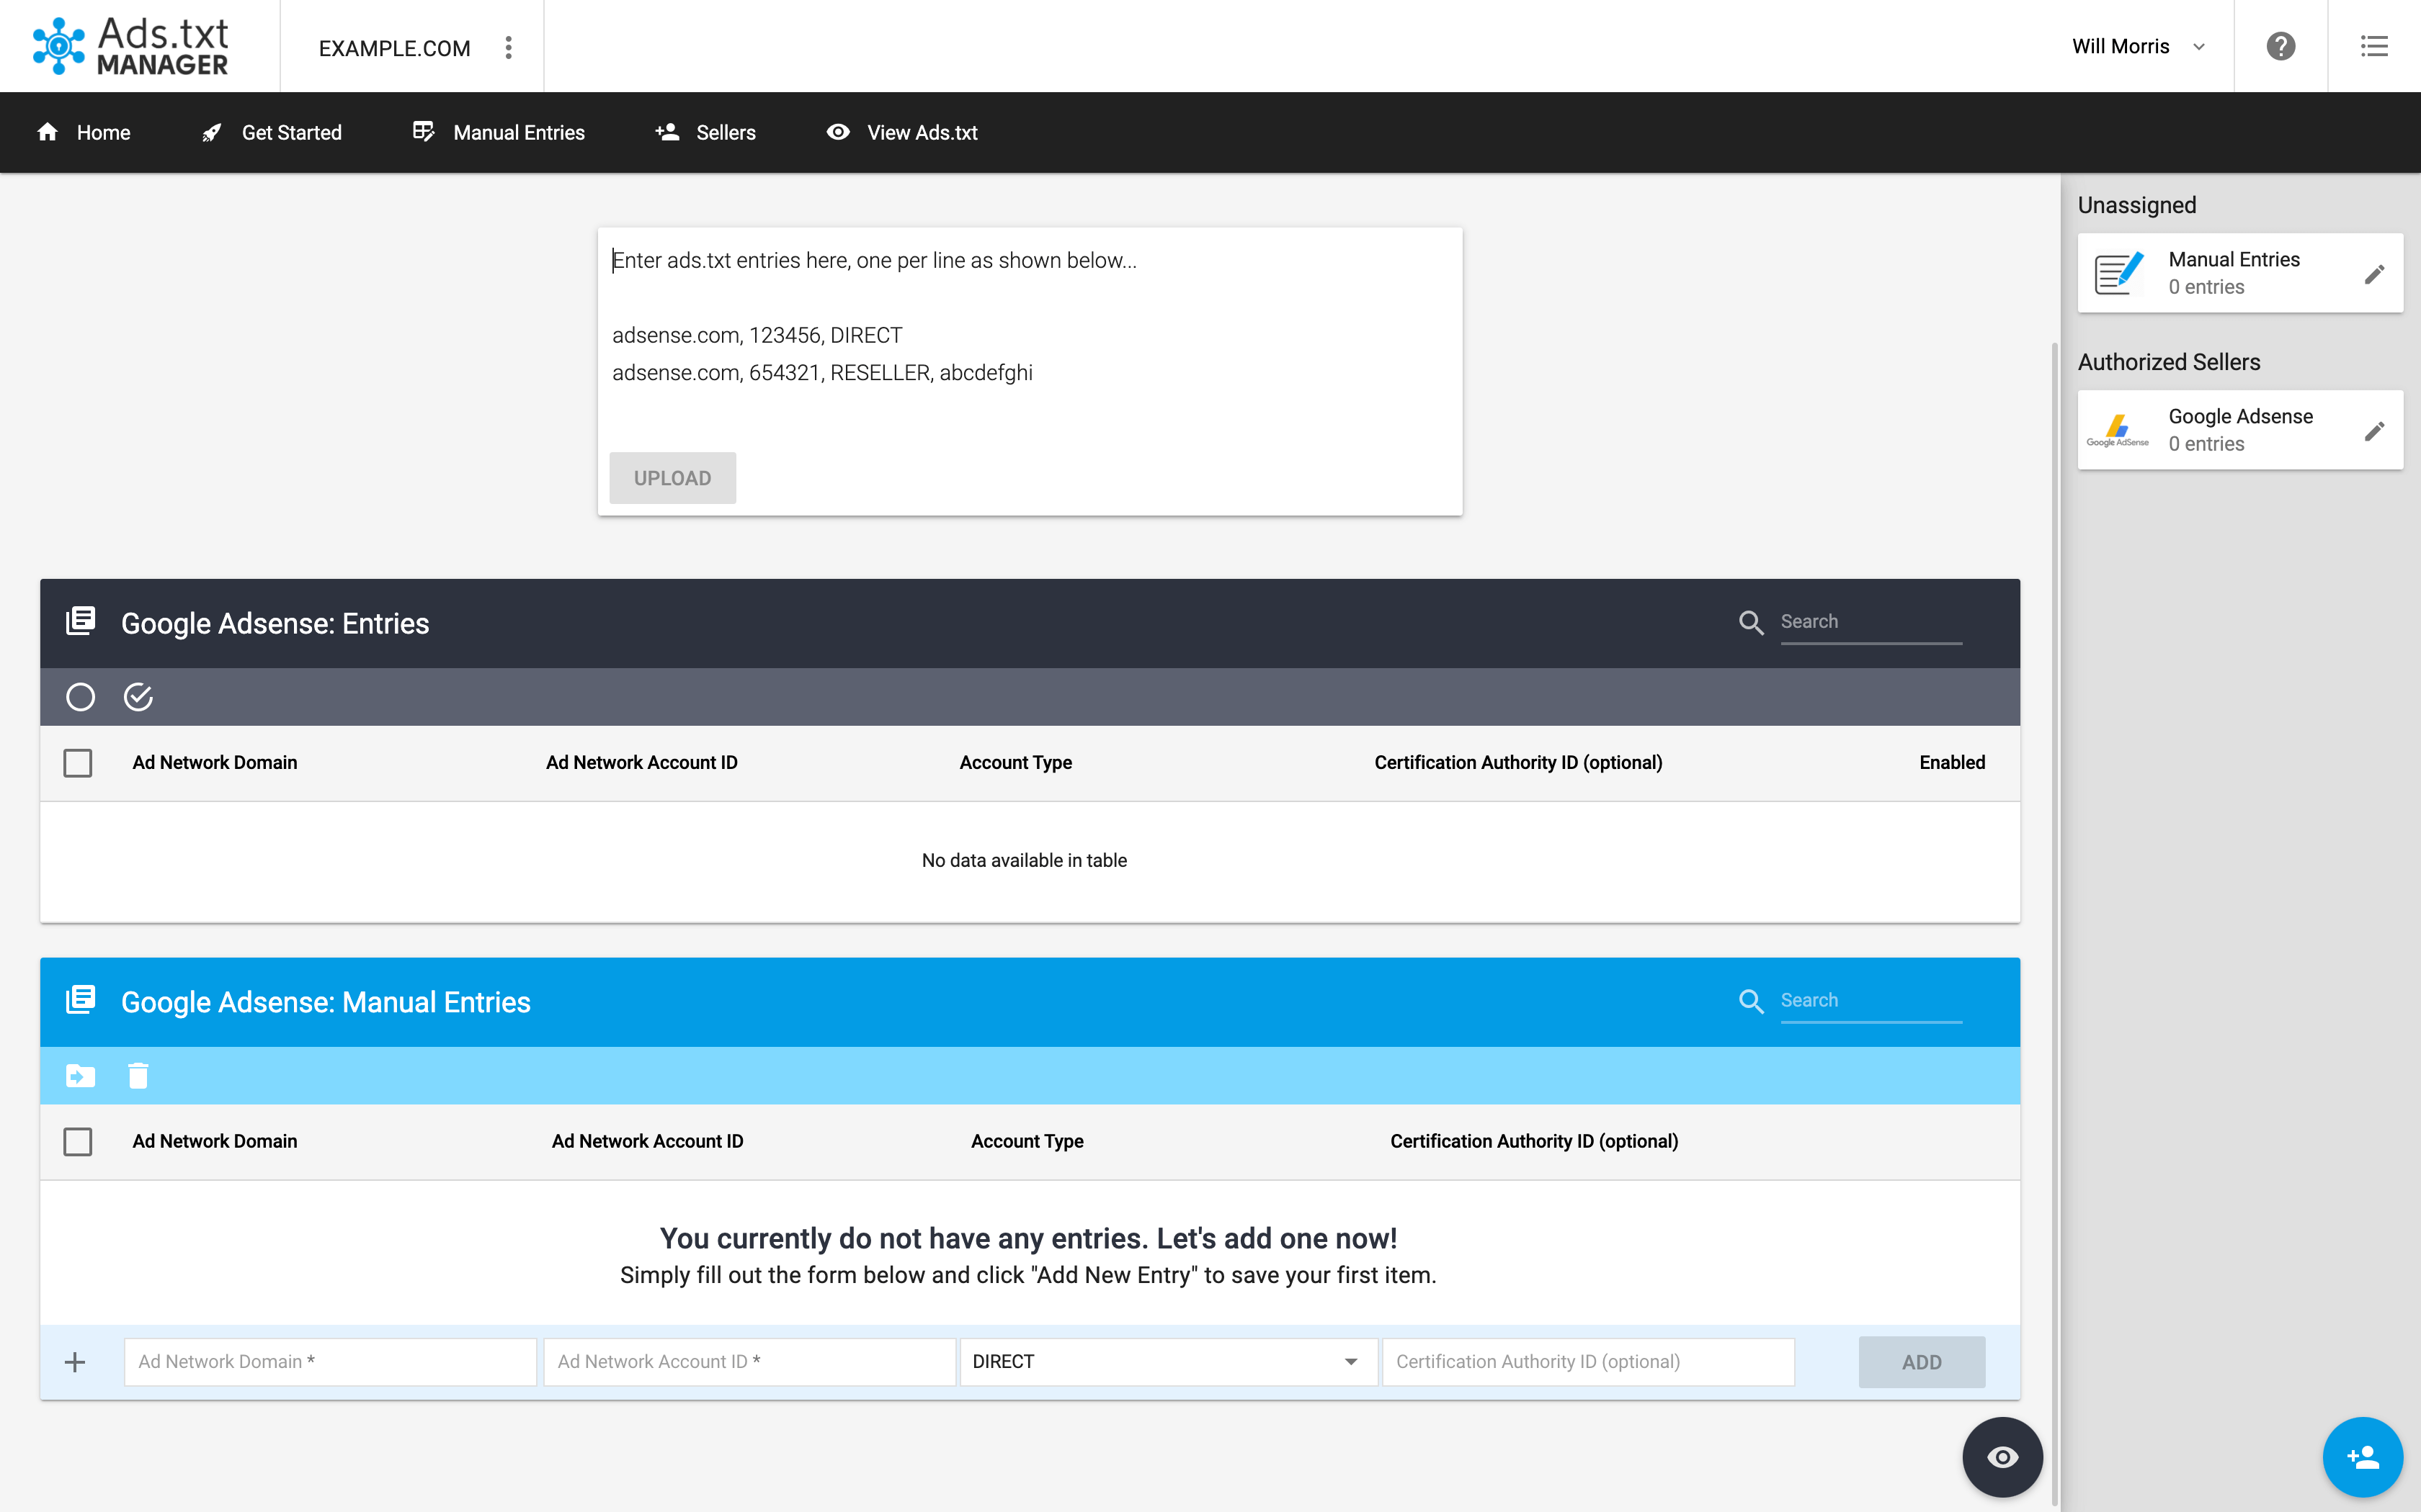Click pencil icon for Google Adsense card

click(x=2374, y=431)
